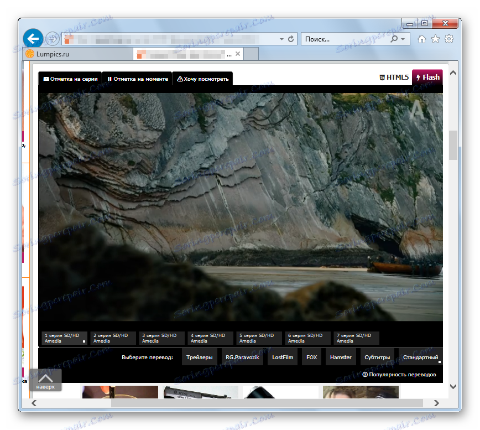The width and height of the screenshot is (480, 430).
Task: Open the Хочу посмотреть tab
Action: pyautogui.click(x=202, y=79)
